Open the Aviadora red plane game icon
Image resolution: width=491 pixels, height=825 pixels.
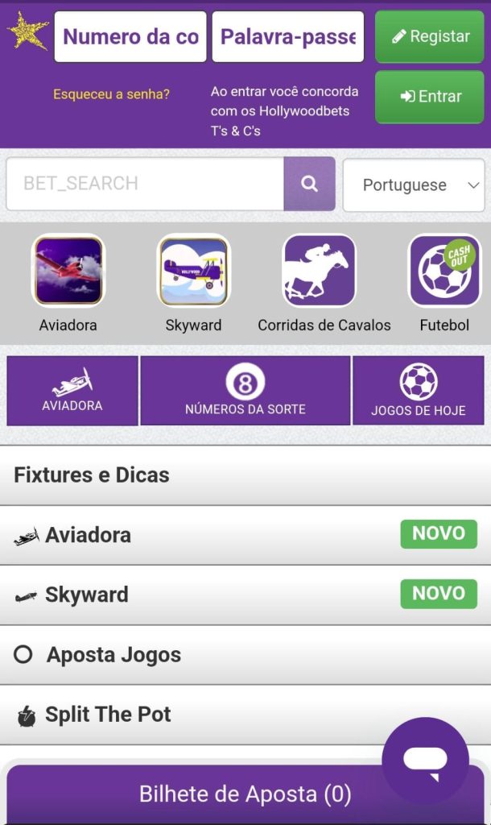tap(68, 271)
